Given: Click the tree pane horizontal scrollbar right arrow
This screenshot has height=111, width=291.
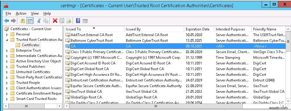Looking at the screenshot, I should (59, 106).
